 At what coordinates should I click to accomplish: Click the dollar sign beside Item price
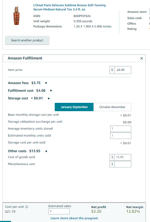[x=112, y=70]
